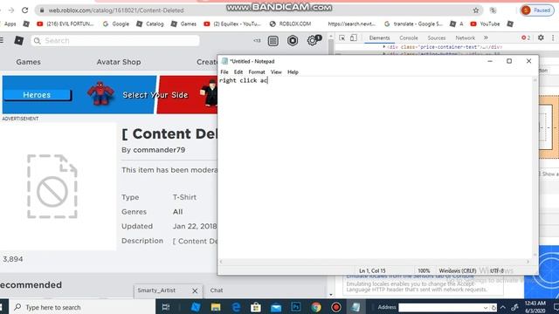Minimize the Notepad window

(490, 61)
